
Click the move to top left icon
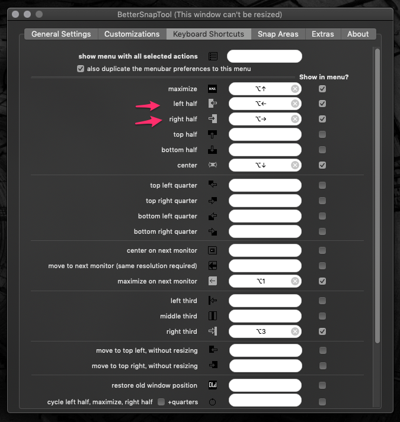[x=213, y=350]
